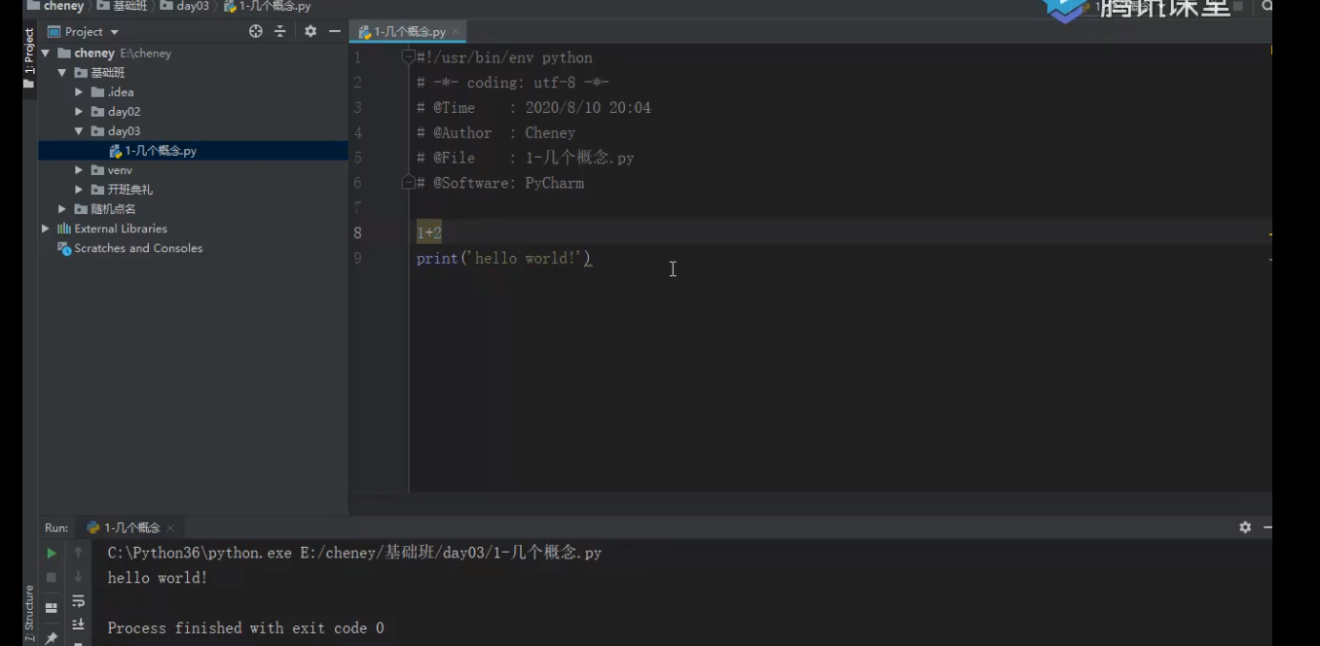Rerun the 1-几个概念 run configuration
This screenshot has width=1320, height=646.
click(x=51, y=553)
